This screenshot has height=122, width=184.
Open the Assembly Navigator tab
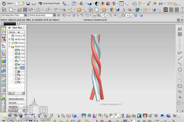click(3, 31)
